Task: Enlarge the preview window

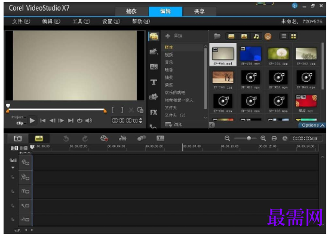Action: [x=140, y=110]
